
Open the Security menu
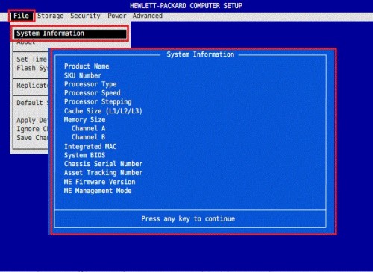(85, 16)
